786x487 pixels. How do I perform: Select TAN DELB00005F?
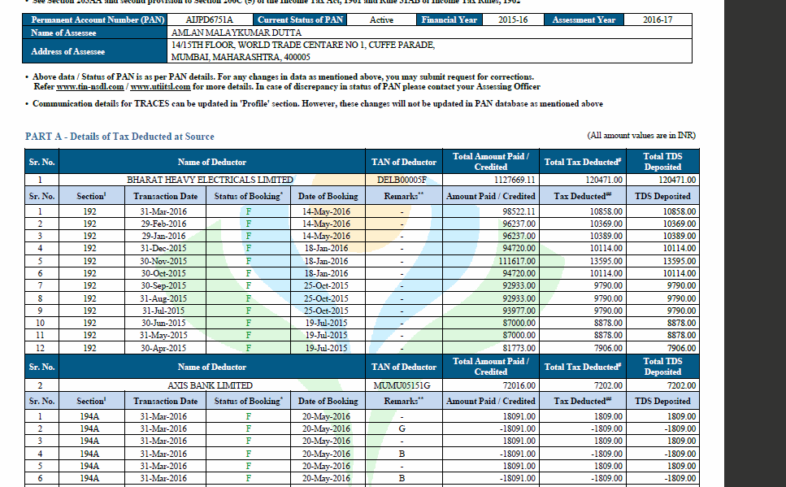[402, 180]
